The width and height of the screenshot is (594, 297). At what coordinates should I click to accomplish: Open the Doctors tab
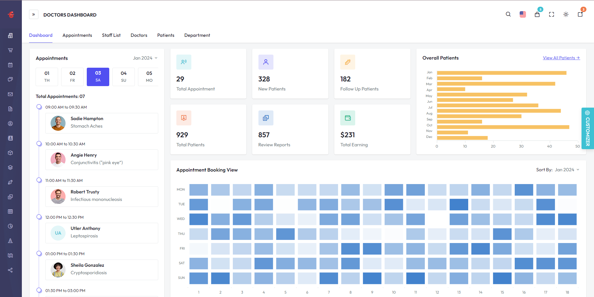139,35
